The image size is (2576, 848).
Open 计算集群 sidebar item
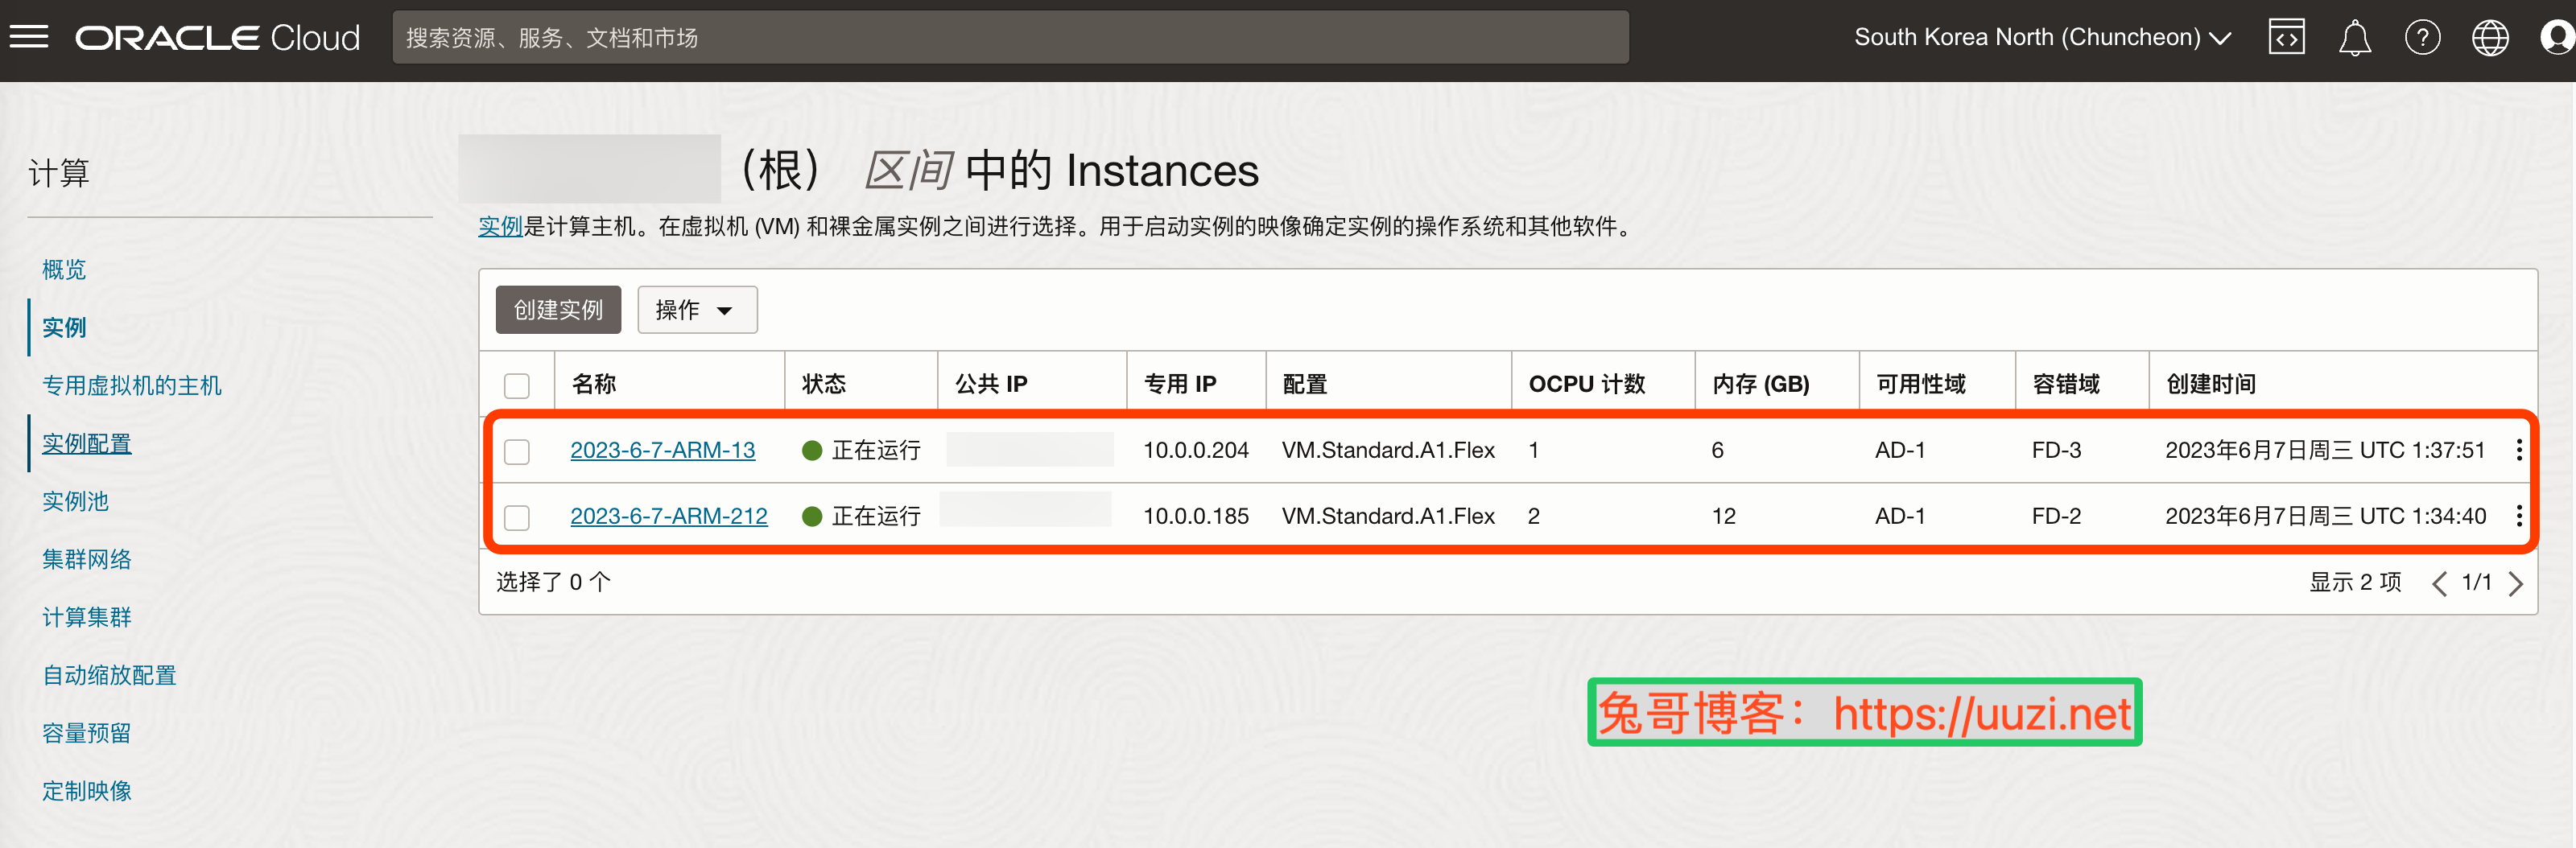coord(87,618)
